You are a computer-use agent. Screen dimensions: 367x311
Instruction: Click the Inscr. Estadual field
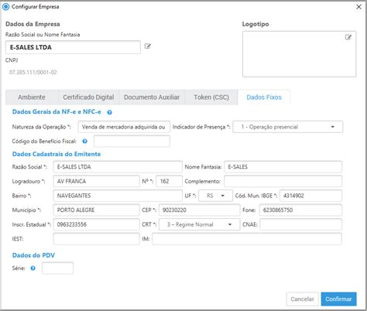(97, 224)
